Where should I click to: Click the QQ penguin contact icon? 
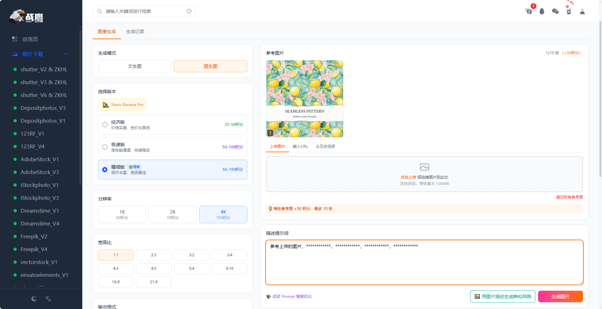[542, 12]
